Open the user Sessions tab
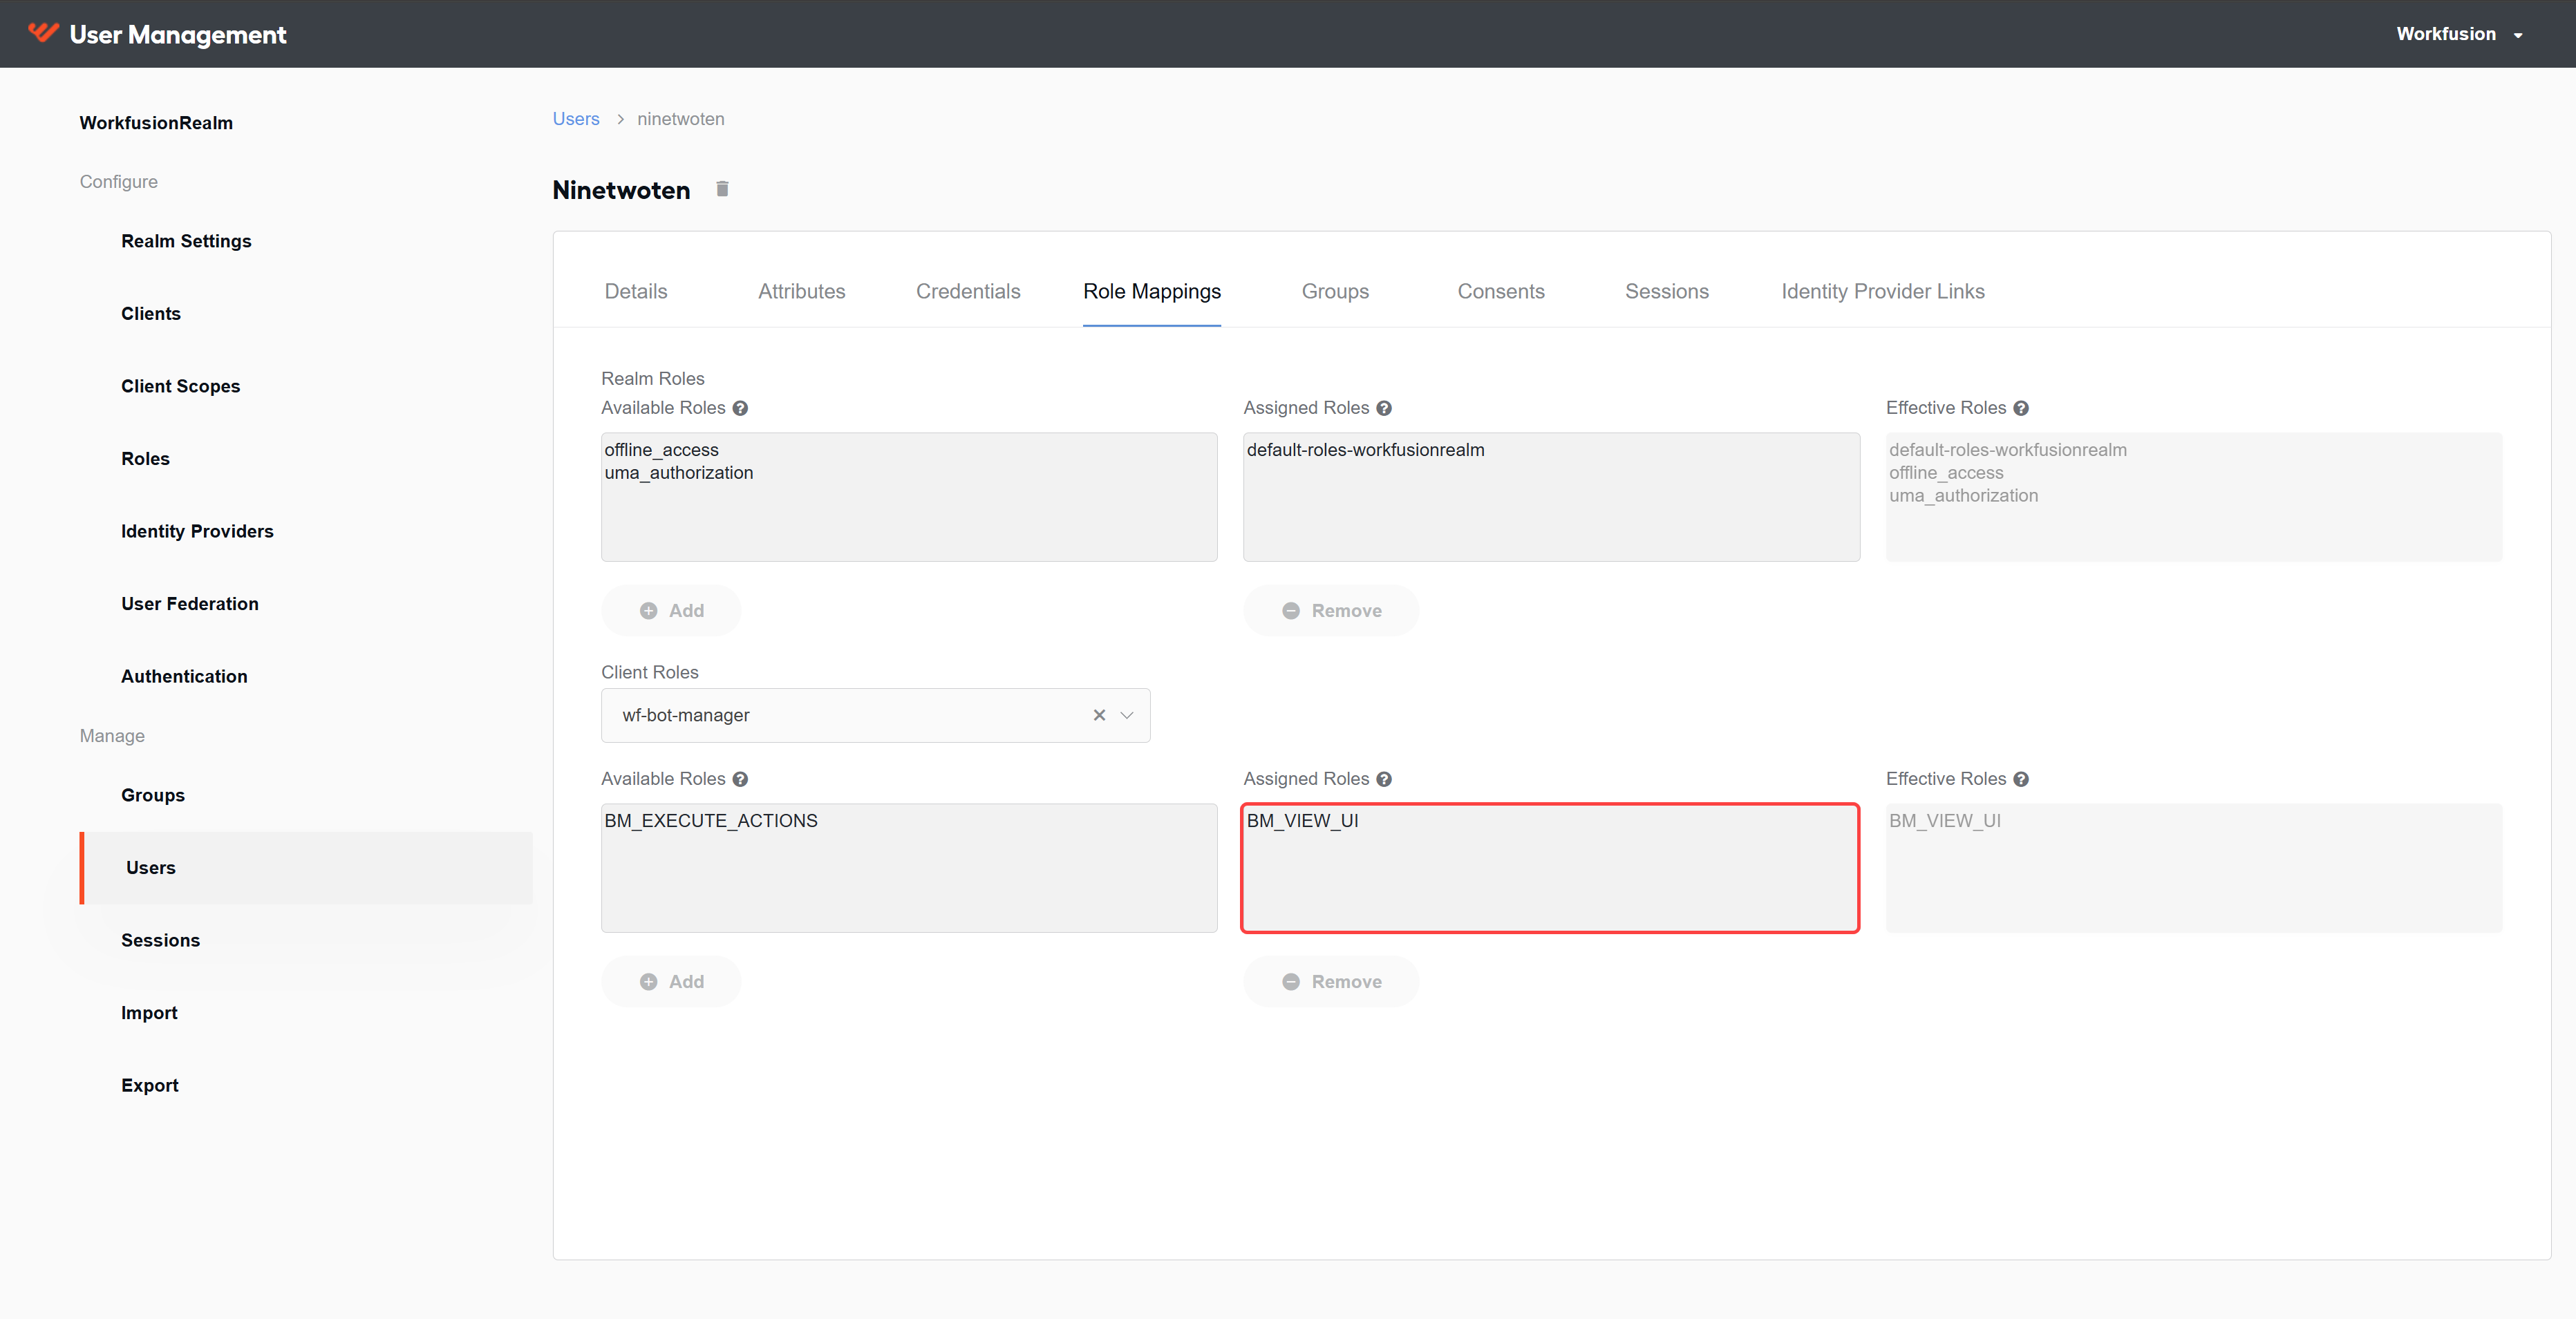Screen dimensions: 2576x1319 point(1667,291)
